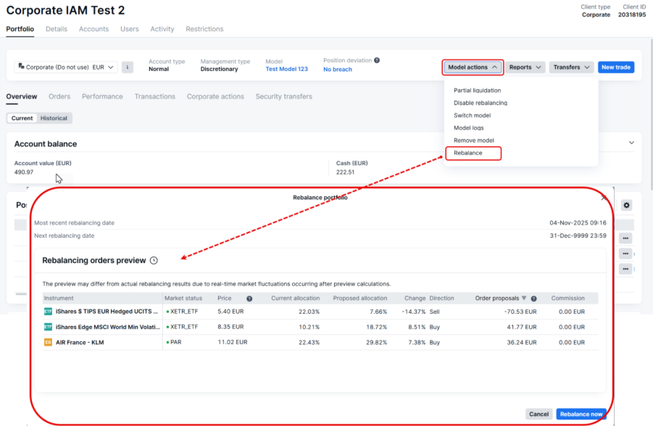Expand the Reports dropdown
Screen dimensions: 653x426
pyautogui.click(x=525, y=67)
